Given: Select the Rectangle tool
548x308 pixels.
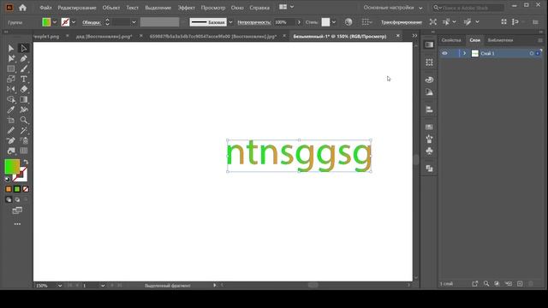Looking at the screenshot, I should coord(11,68).
